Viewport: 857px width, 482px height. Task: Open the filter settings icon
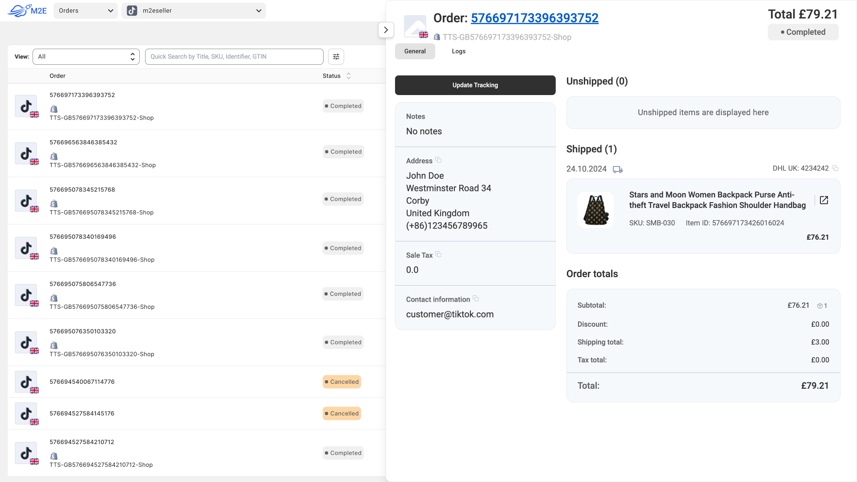[x=336, y=57]
